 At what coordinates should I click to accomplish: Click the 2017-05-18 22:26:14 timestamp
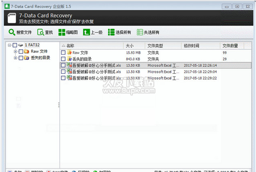point(201,66)
